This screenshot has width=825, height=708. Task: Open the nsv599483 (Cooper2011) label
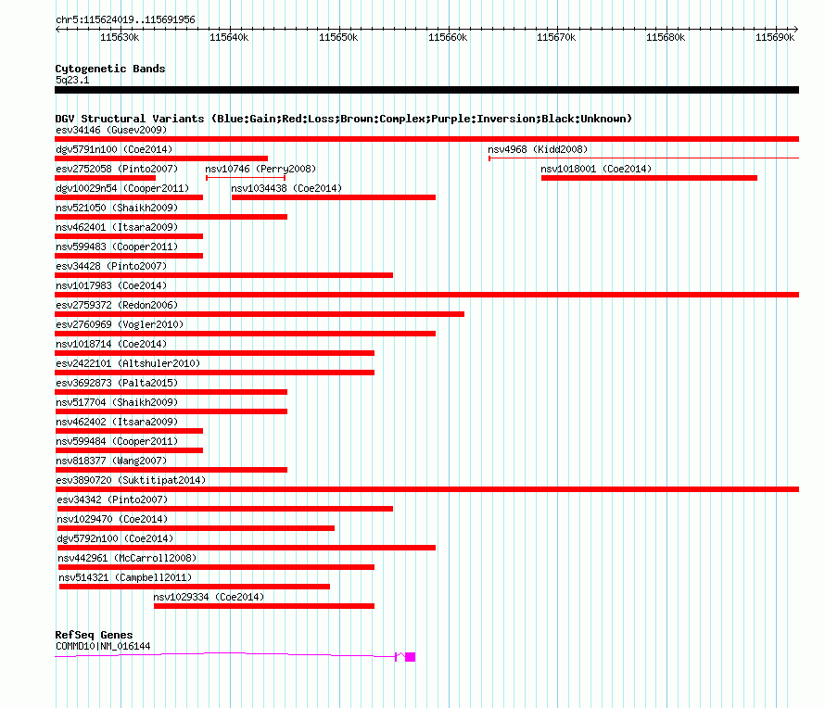tap(117, 247)
